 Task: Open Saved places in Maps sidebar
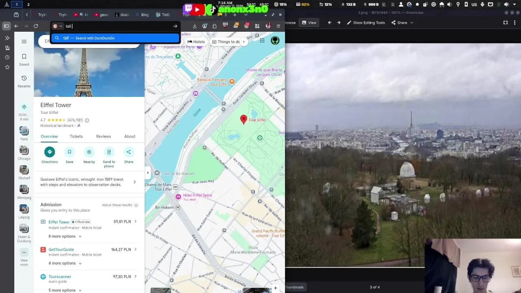[24, 59]
